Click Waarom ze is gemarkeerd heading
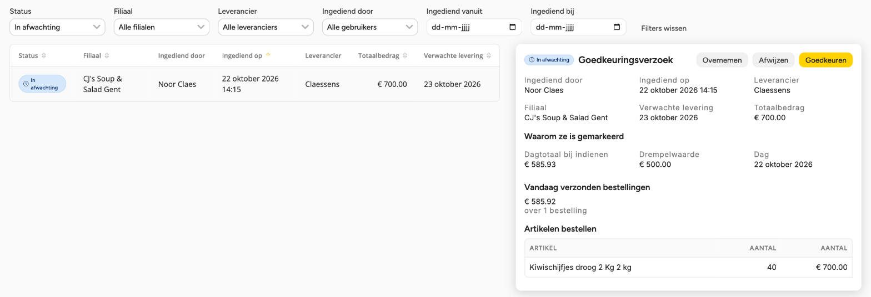 click(x=574, y=136)
